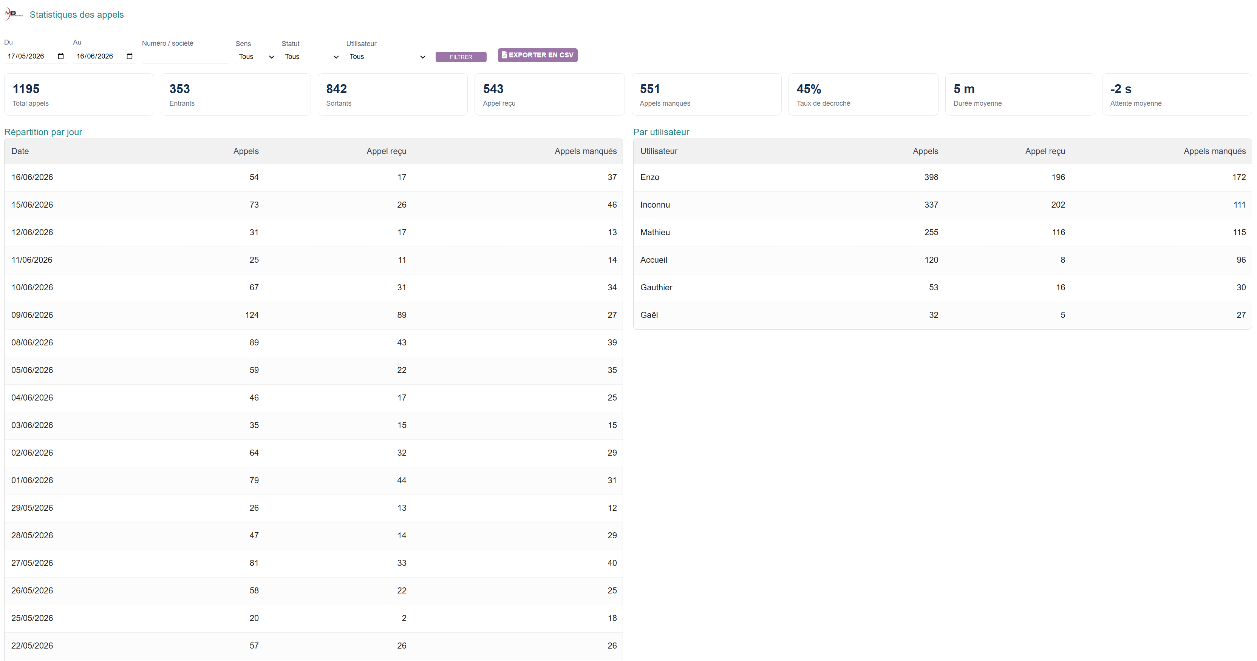Image resolution: width=1257 pixels, height=661 pixels.
Task: Select the Appels manqués 551 card
Action: click(x=706, y=95)
